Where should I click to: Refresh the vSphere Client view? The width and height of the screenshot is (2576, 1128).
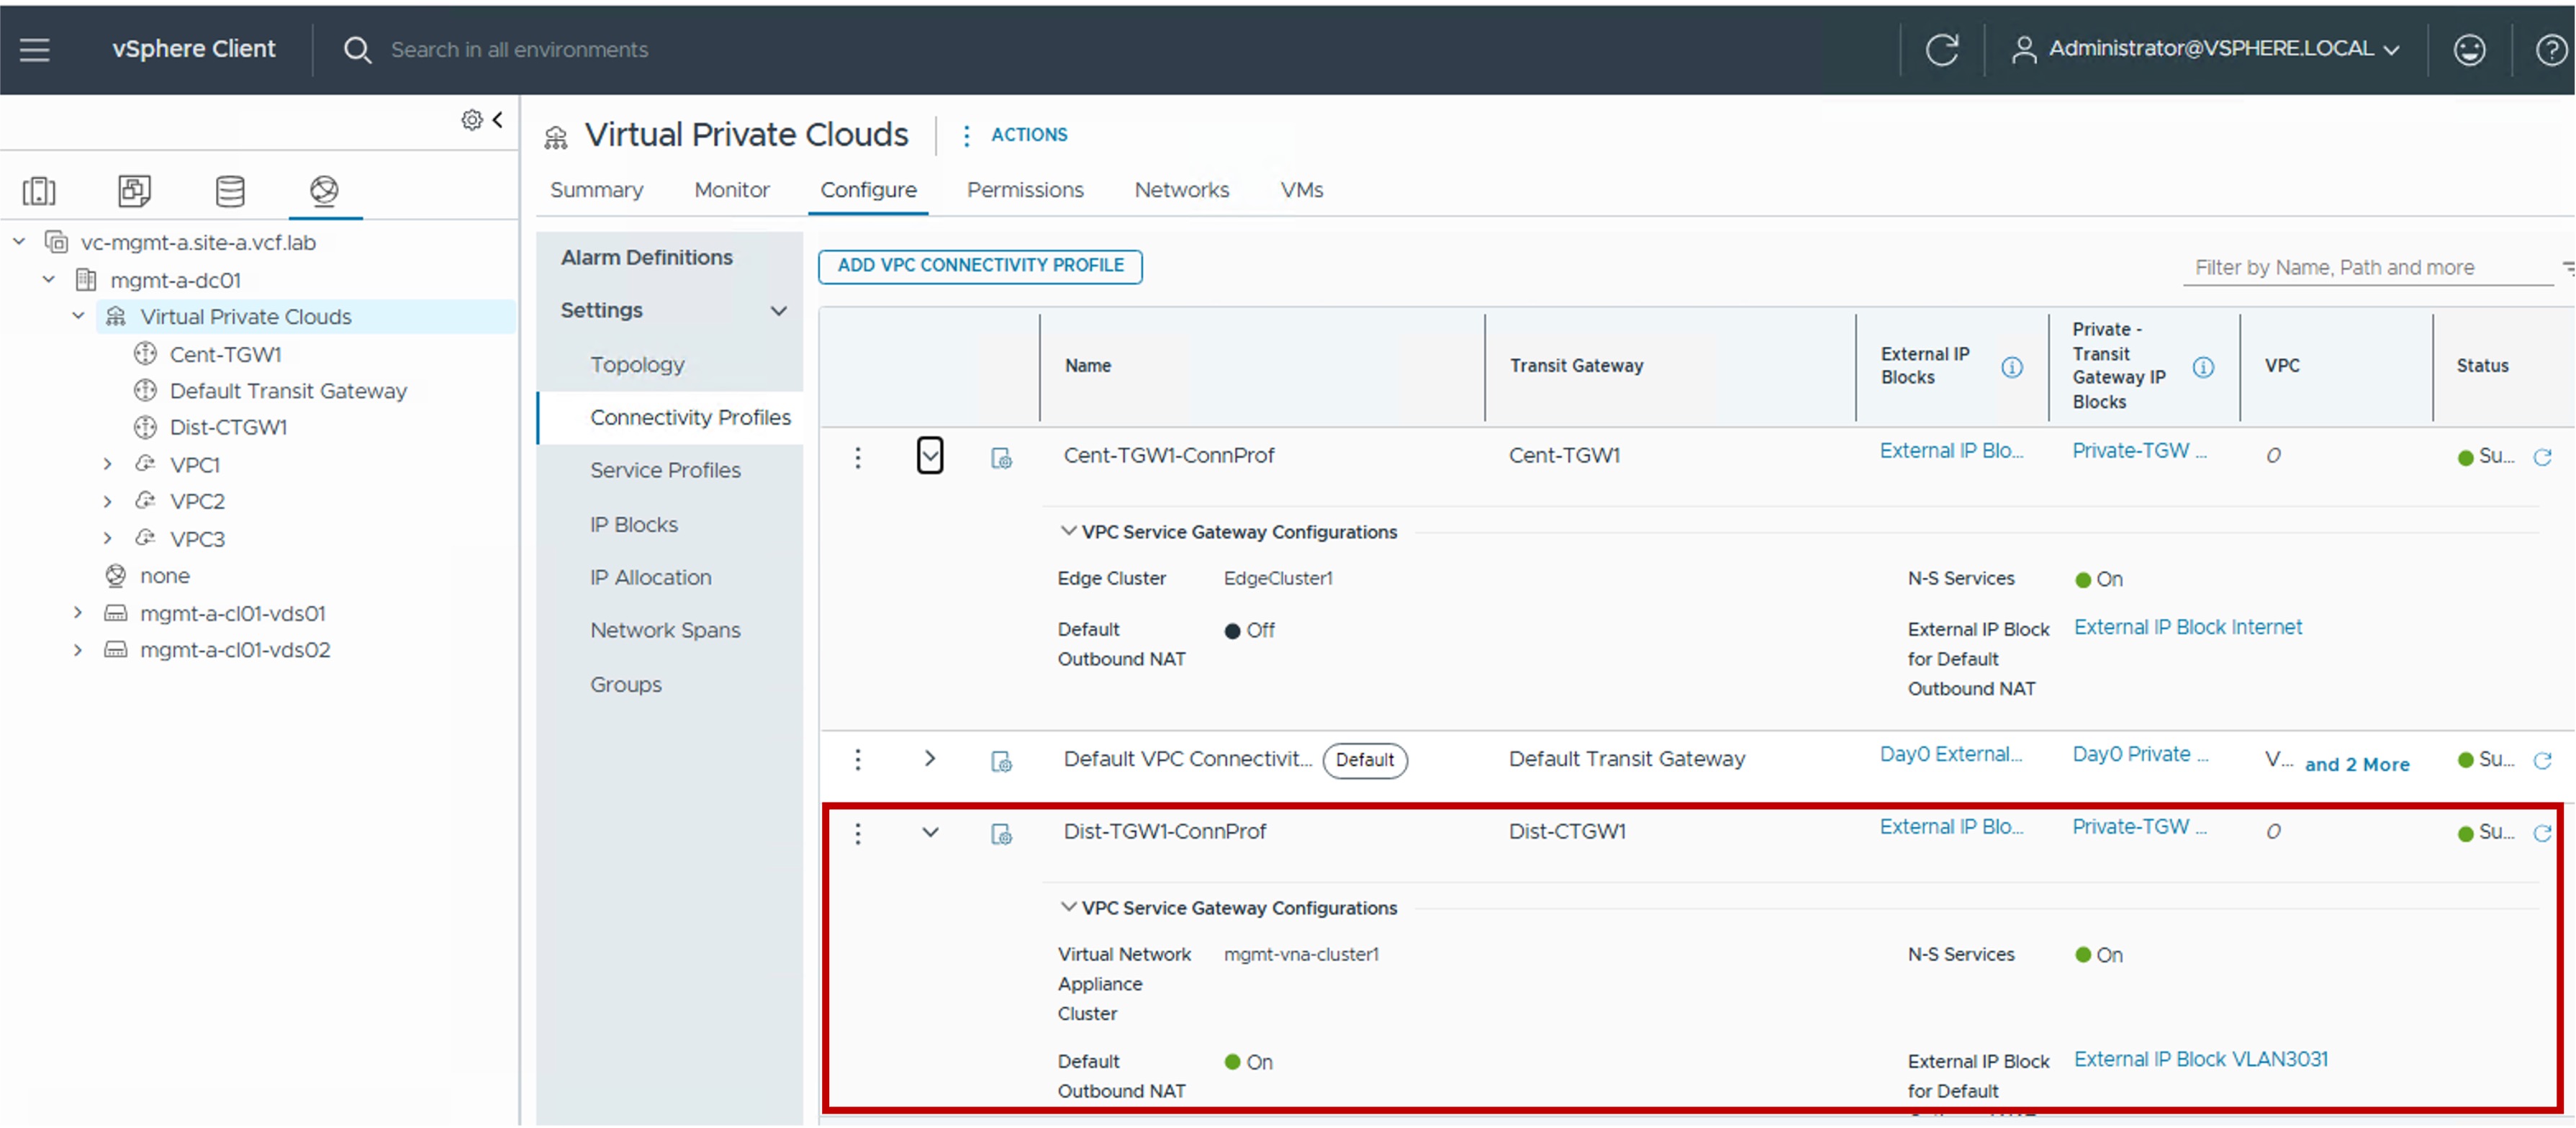click(x=1942, y=49)
